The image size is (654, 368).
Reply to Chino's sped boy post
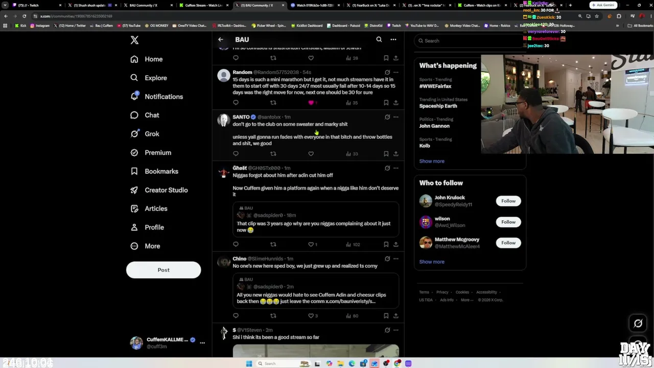click(x=236, y=316)
